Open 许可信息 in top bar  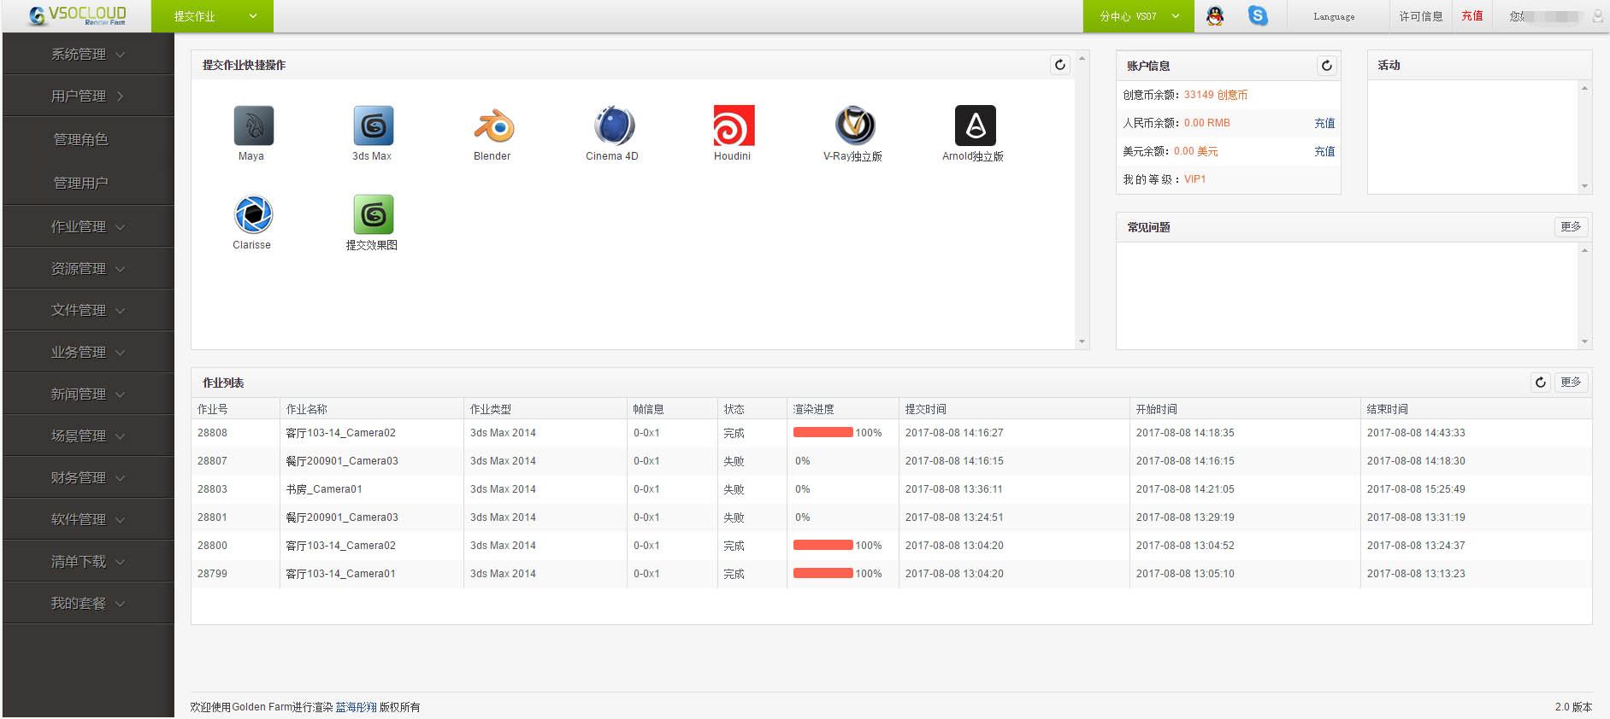(x=1421, y=16)
